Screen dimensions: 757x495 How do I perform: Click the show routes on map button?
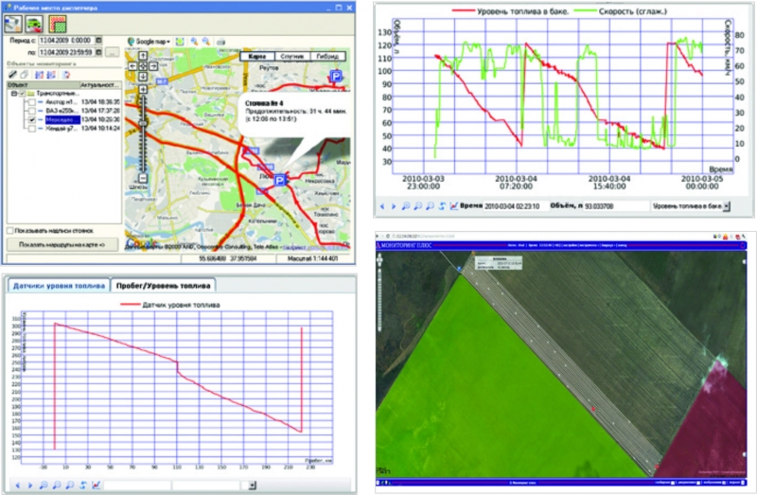62,244
